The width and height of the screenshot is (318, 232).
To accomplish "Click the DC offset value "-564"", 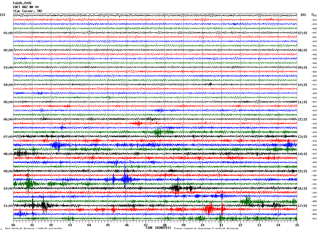I will [314, 214].
